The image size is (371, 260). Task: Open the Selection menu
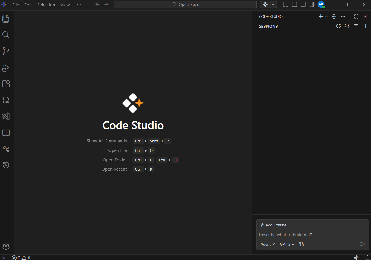[46, 5]
